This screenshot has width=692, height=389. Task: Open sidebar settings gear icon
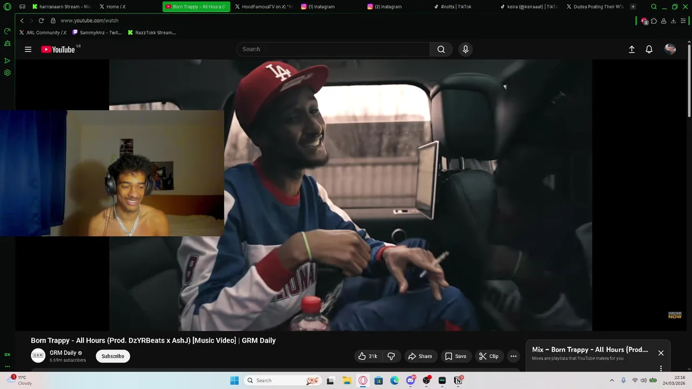pos(8,72)
